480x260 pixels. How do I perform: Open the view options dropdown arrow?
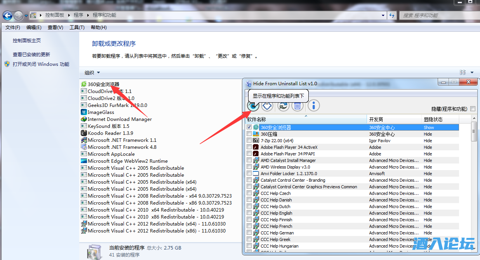[x=472, y=72]
